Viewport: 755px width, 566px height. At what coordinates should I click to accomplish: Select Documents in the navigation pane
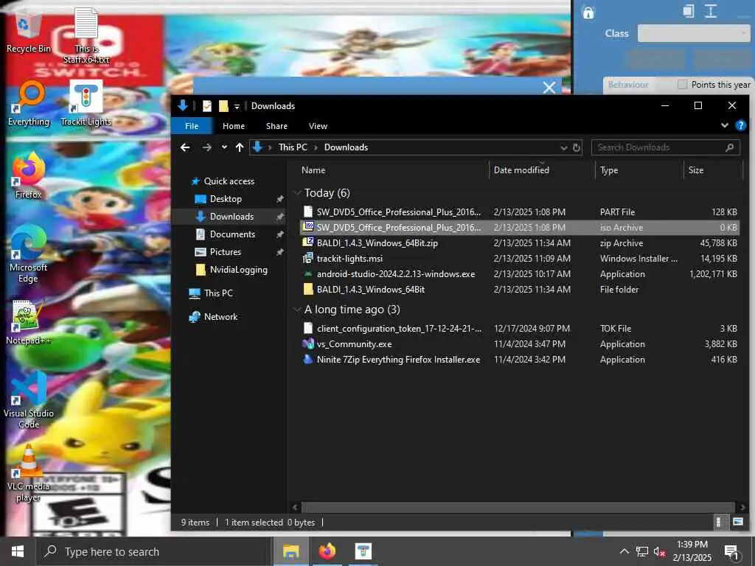232,234
